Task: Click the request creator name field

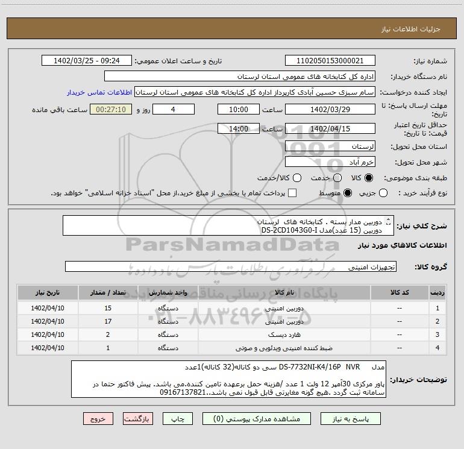Action: (x=255, y=92)
